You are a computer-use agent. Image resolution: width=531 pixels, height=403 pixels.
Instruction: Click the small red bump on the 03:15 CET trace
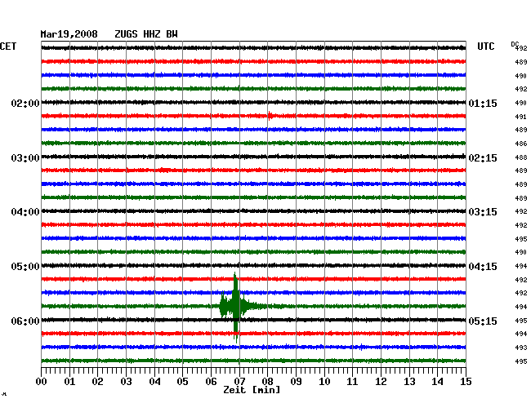click(164, 170)
